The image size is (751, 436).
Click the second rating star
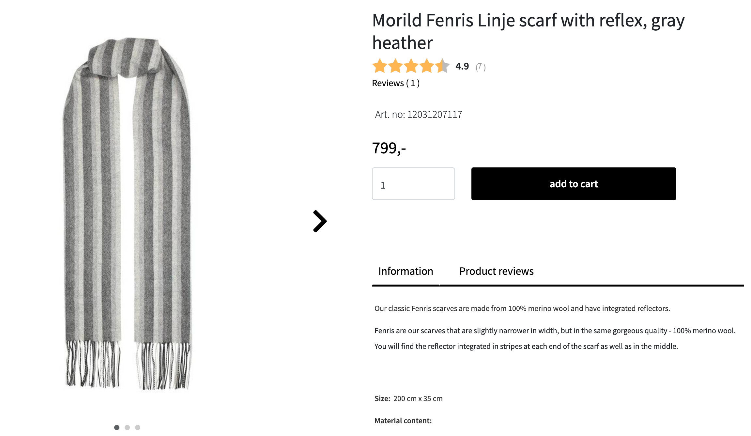click(395, 66)
